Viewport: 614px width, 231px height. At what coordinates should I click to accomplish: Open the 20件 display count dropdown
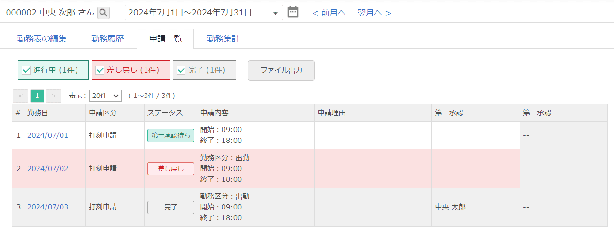click(105, 96)
